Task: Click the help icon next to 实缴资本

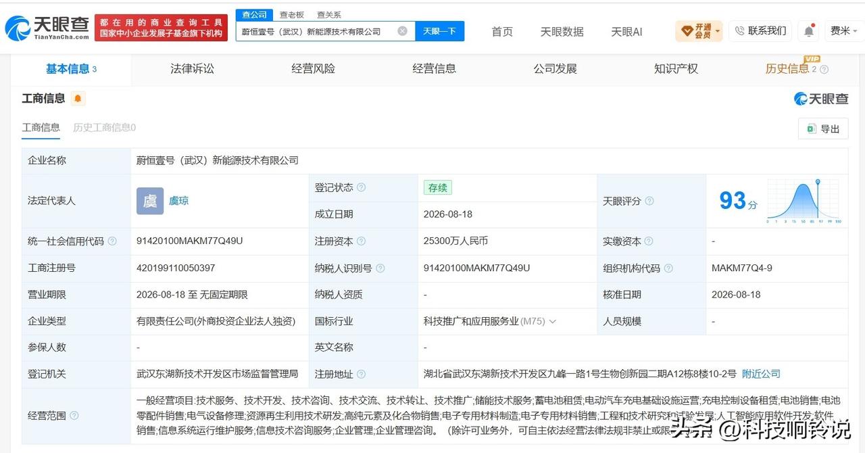Action: click(x=649, y=241)
